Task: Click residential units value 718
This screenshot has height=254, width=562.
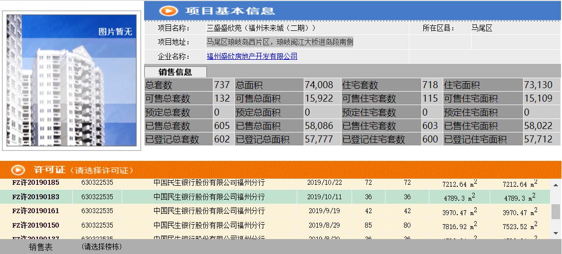Action: (x=430, y=85)
